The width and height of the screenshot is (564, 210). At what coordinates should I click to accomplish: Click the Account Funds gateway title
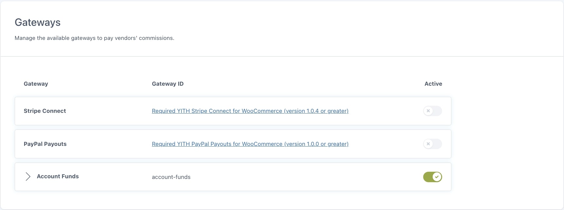(58, 176)
